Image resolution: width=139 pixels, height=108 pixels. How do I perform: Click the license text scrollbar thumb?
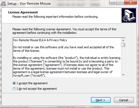point(123,45)
